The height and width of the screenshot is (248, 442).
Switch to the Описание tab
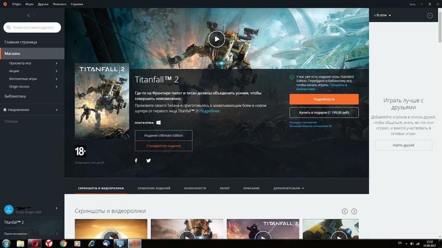(x=251, y=188)
